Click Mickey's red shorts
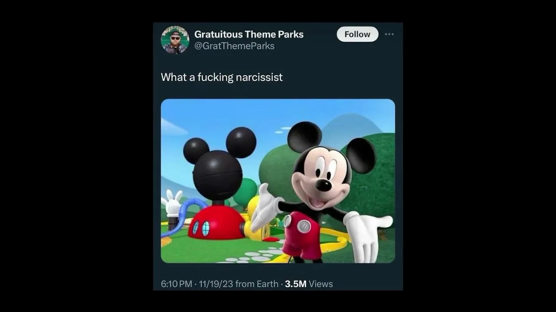The width and height of the screenshot is (556, 312). (x=301, y=234)
